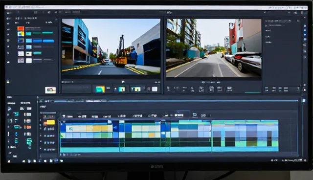Click the teal progress bar under program monitor
The image size is (313, 180).
(253, 93)
